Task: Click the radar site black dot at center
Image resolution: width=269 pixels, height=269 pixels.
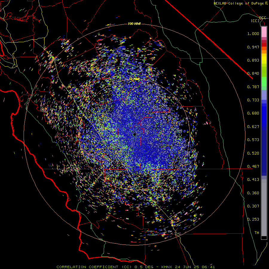Action: click(135, 135)
